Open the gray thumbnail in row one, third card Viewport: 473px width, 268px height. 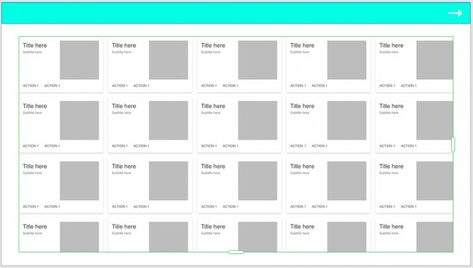pyautogui.click(x=257, y=60)
